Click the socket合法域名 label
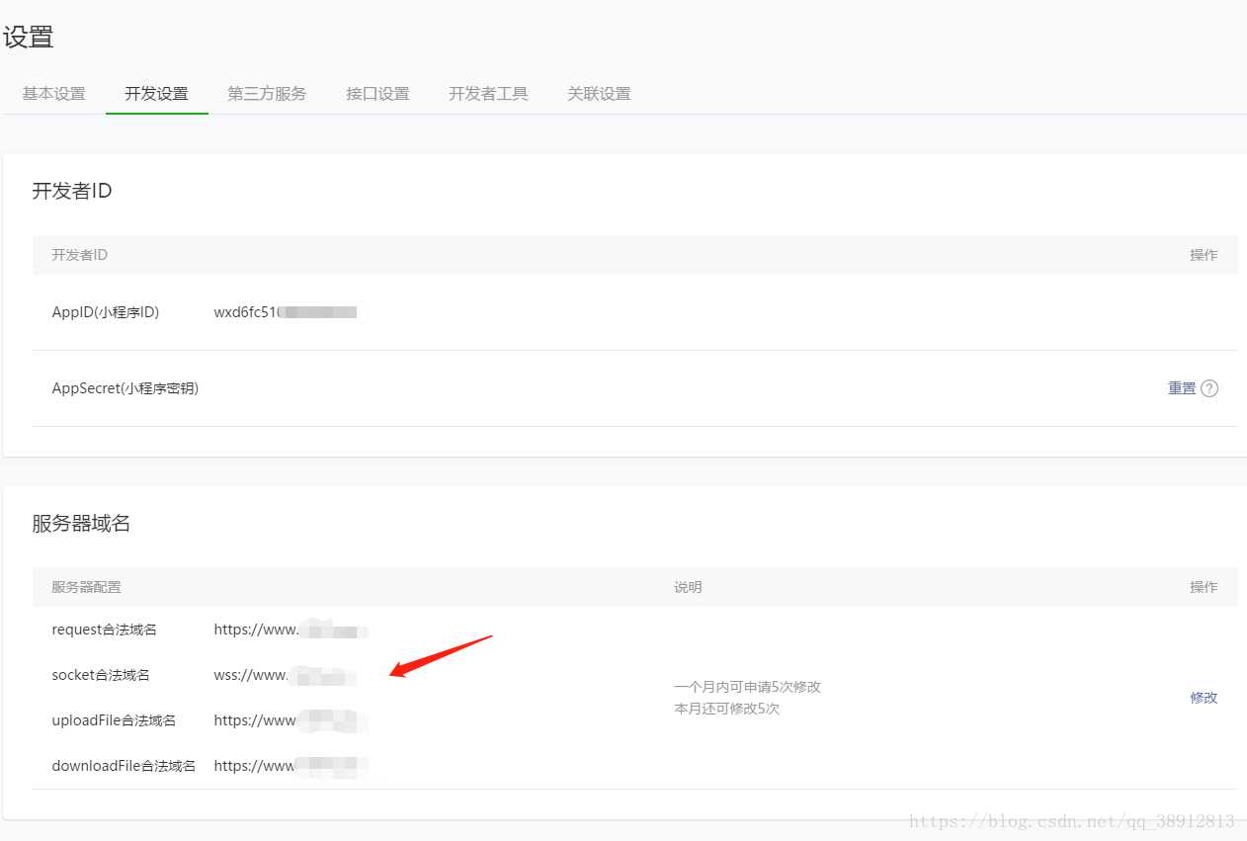 (x=101, y=675)
